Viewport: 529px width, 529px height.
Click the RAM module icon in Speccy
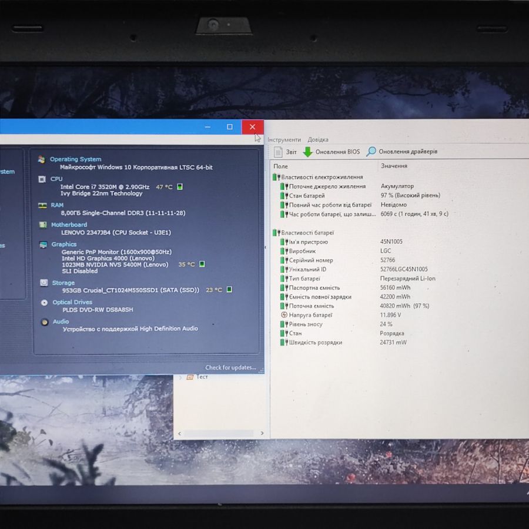click(x=42, y=205)
